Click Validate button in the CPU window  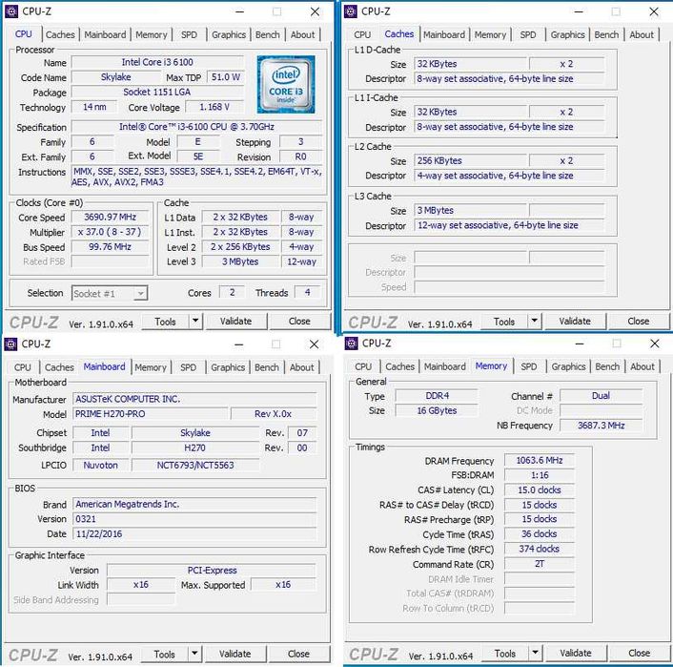236,321
